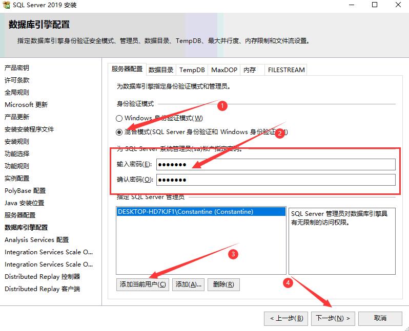Select DESKTOP-HD7KJF1\Constantine administrator entry
409x331 pixels.
click(x=201, y=211)
